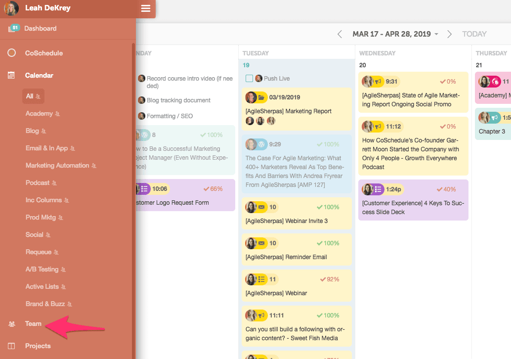Open Record course intro video task
511x359 pixels.
click(190, 82)
